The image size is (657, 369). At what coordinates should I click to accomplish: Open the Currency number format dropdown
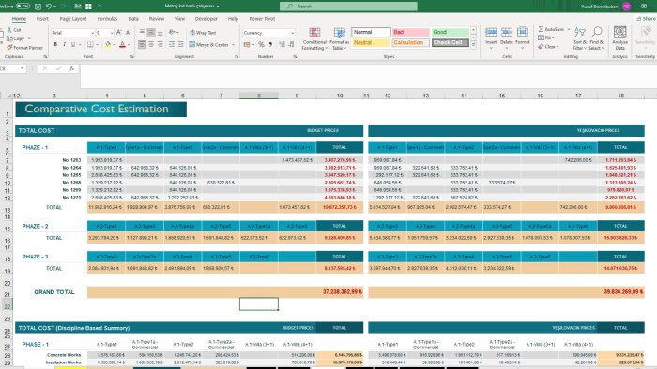292,33
